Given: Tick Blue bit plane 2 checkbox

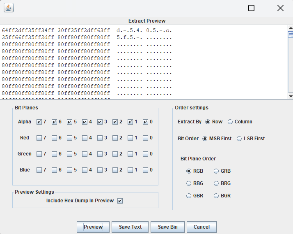Looking at the screenshot, I should (115, 170).
